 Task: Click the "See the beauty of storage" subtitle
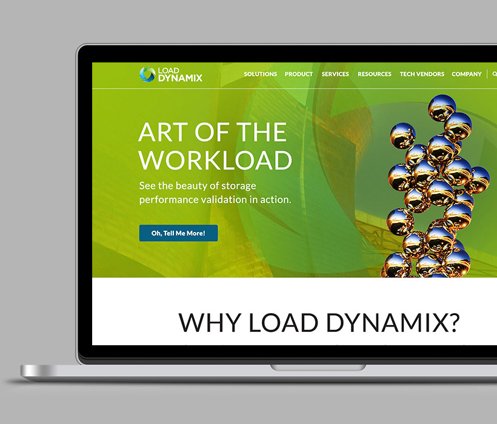215,193
